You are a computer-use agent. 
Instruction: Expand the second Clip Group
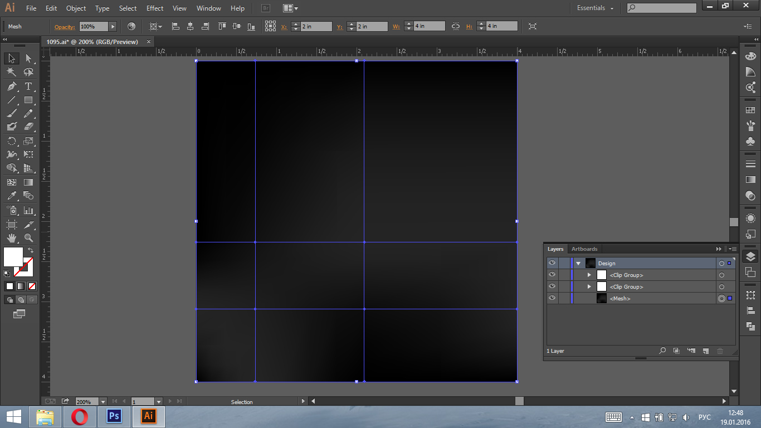[589, 286]
